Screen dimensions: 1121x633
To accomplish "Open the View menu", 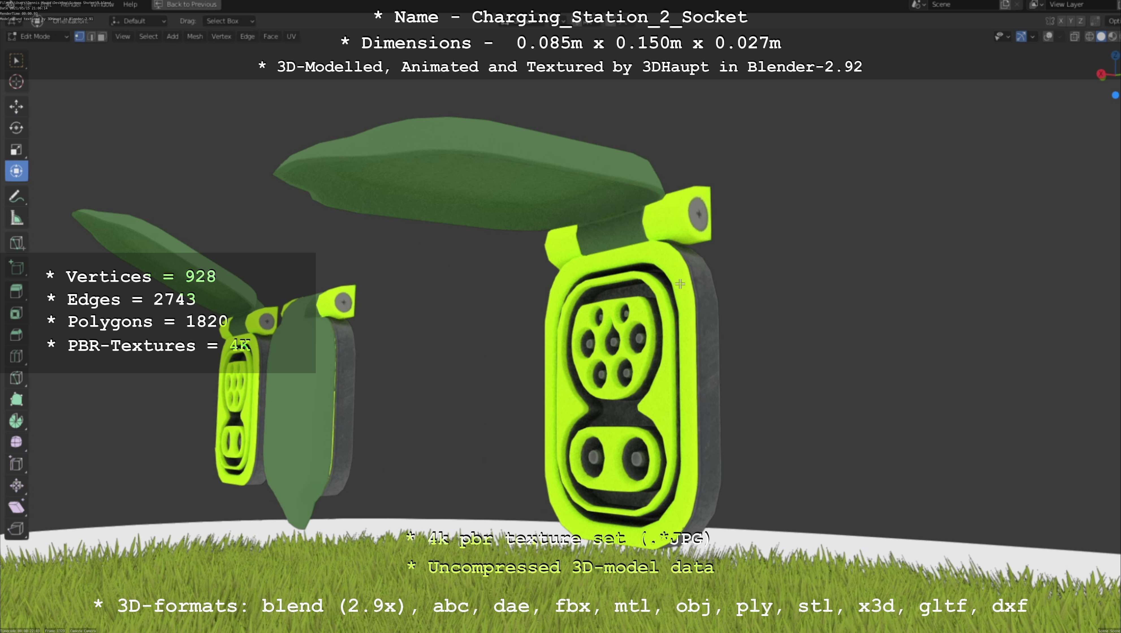I will coord(123,36).
